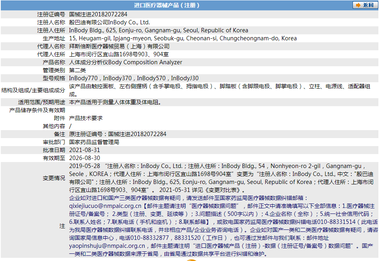This screenshot has height=261, width=380.
Task: Click the 产品技术要求 attachment text
Action: pos(86,118)
